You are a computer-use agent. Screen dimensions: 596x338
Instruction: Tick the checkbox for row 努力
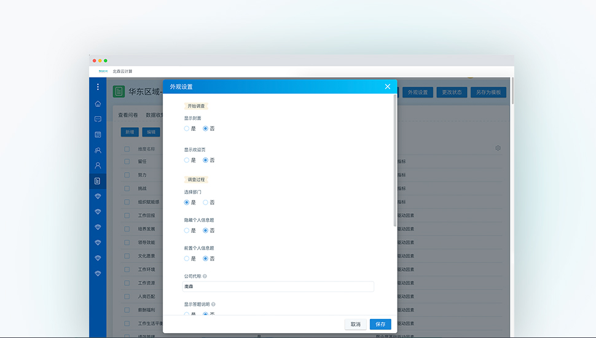[127, 175]
